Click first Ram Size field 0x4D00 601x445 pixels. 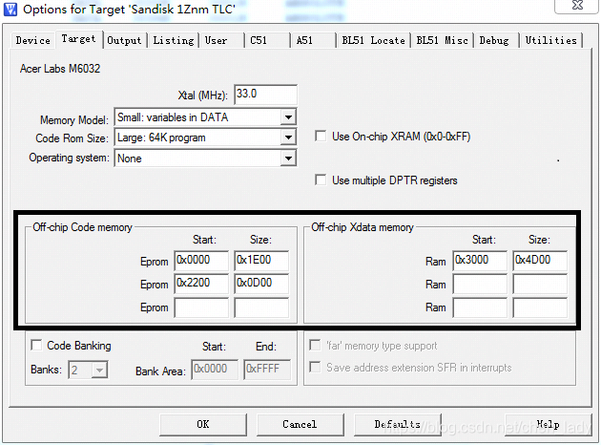pos(540,261)
